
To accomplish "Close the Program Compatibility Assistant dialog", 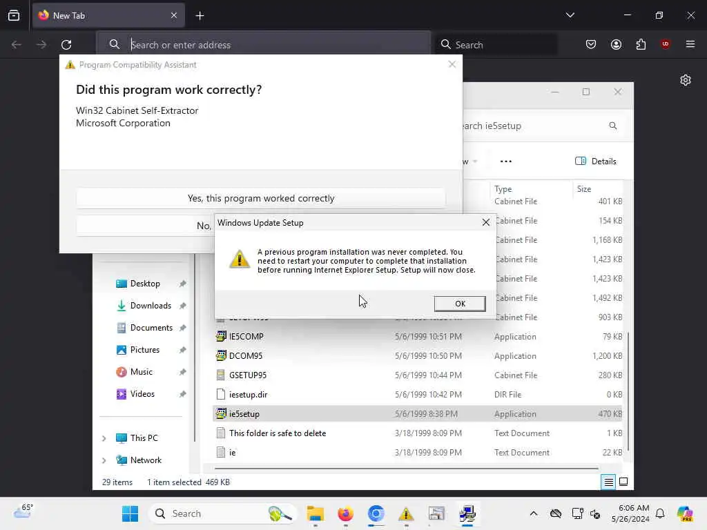I will tap(452, 64).
